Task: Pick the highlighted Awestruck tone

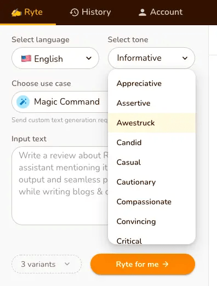Action: (152, 123)
